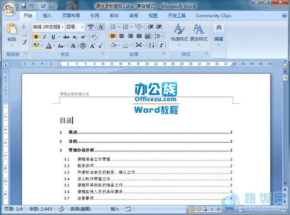Cut selection with scissors icon
290x215 pixels.
pos(24,26)
